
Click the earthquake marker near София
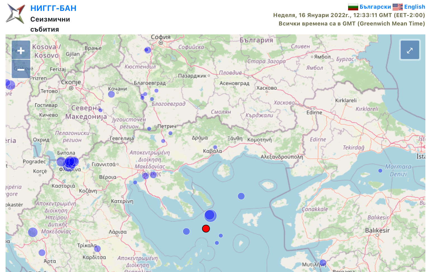pyautogui.click(x=147, y=50)
